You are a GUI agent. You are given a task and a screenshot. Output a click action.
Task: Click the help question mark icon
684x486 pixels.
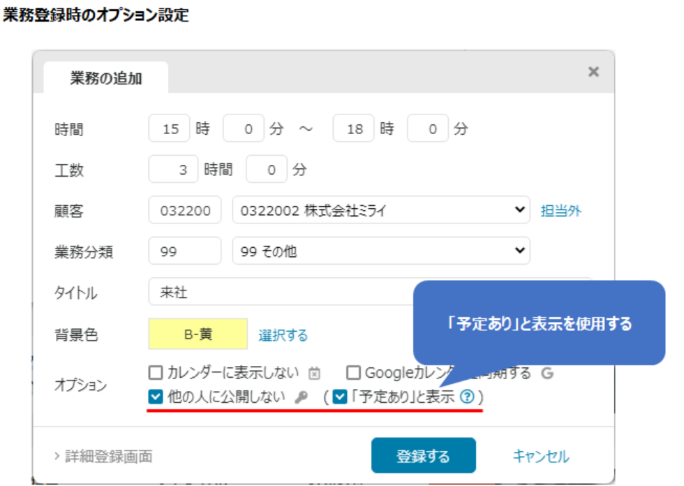(x=468, y=397)
